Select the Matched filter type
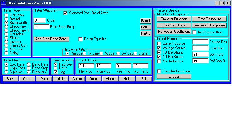Image resolution: width=232 pixels, height=121 pixels. 6,49
